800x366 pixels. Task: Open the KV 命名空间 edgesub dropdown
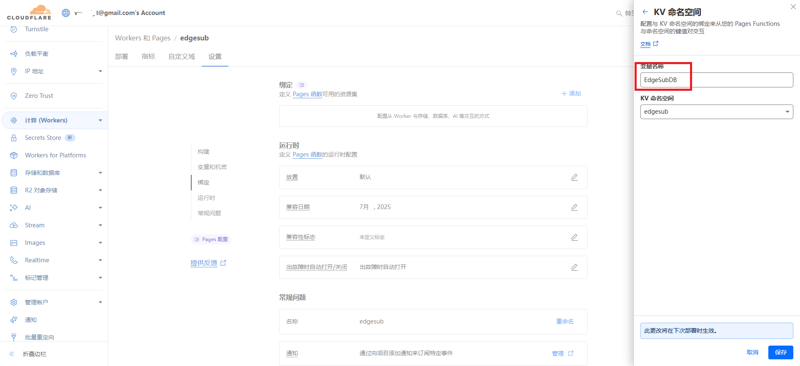coord(716,112)
